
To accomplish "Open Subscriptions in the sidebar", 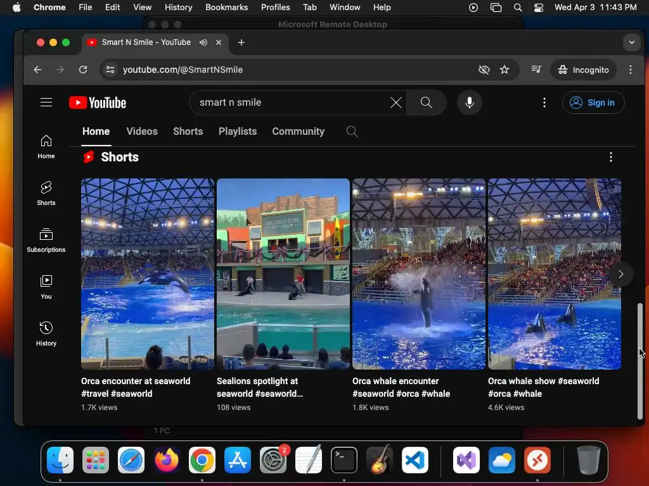I will pyautogui.click(x=46, y=240).
